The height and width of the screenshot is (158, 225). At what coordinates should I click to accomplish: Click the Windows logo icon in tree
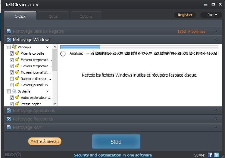click(x=14, y=47)
